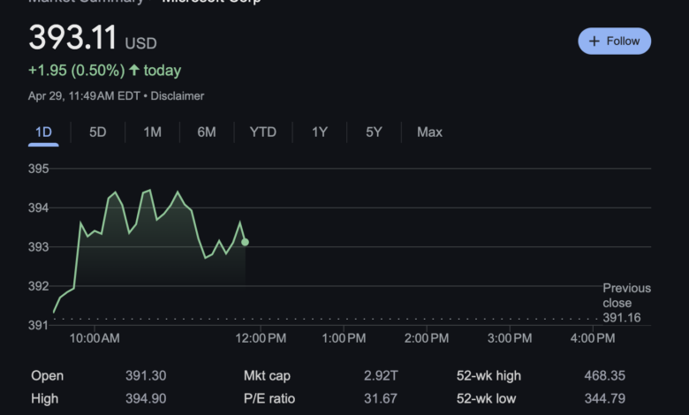The image size is (689, 415).
Task: Click the 10:00 AM axis label
Action: (x=95, y=338)
